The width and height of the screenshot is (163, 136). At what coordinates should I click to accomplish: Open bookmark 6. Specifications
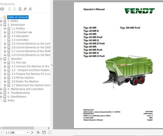tap(17, 97)
